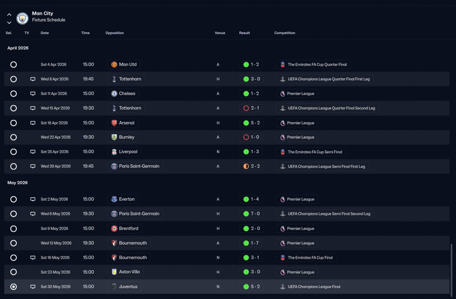456x299 pixels.
Task: Click Premier League logo on the Burnley row
Action: pos(283,137)
